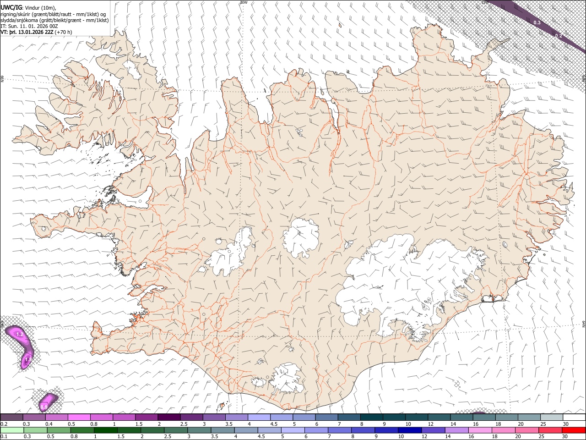Pick bottom-row swatch between 25 and 30
This screenshot has width=586, height=440.
point(550,430)
